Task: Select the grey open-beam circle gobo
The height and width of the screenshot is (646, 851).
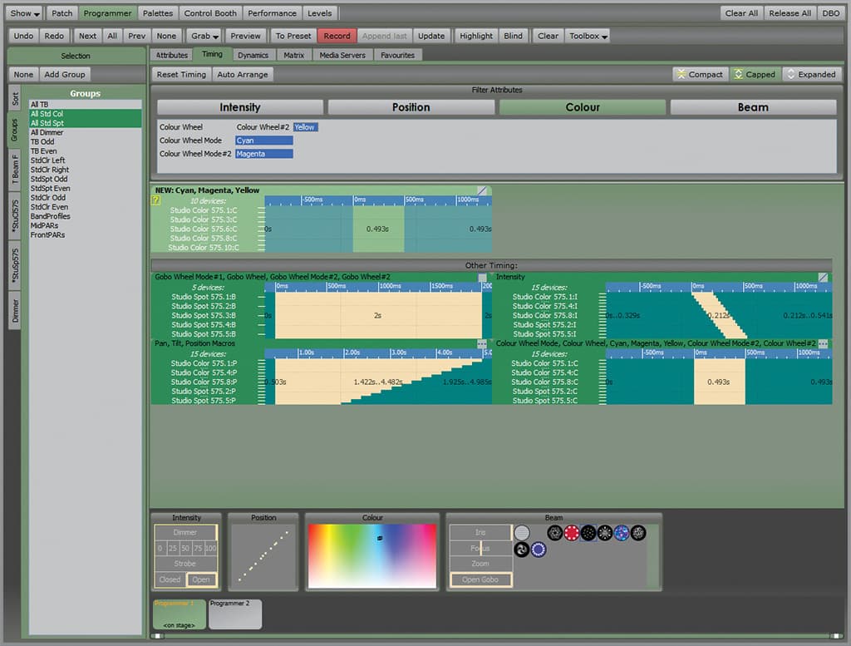Action: [522, 533]
